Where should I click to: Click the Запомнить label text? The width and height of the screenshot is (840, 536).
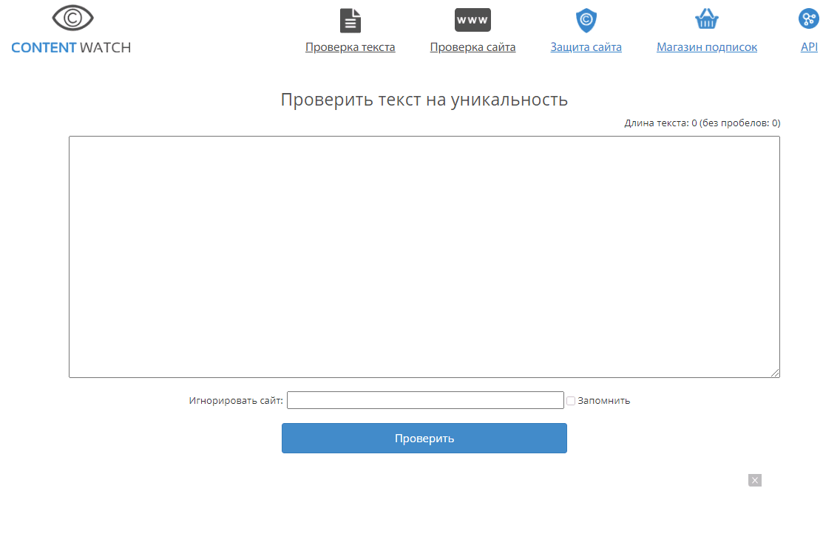click(x=603, y=401)
